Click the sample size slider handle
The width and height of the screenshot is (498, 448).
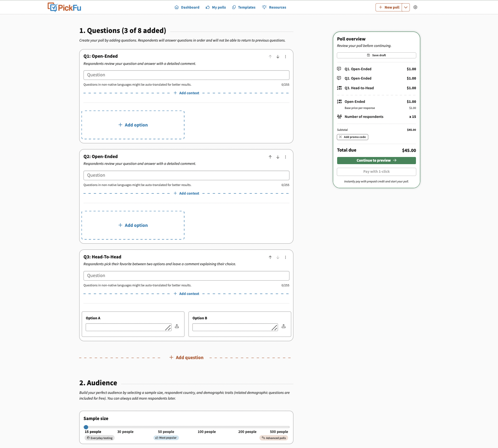tap(86, 427)
